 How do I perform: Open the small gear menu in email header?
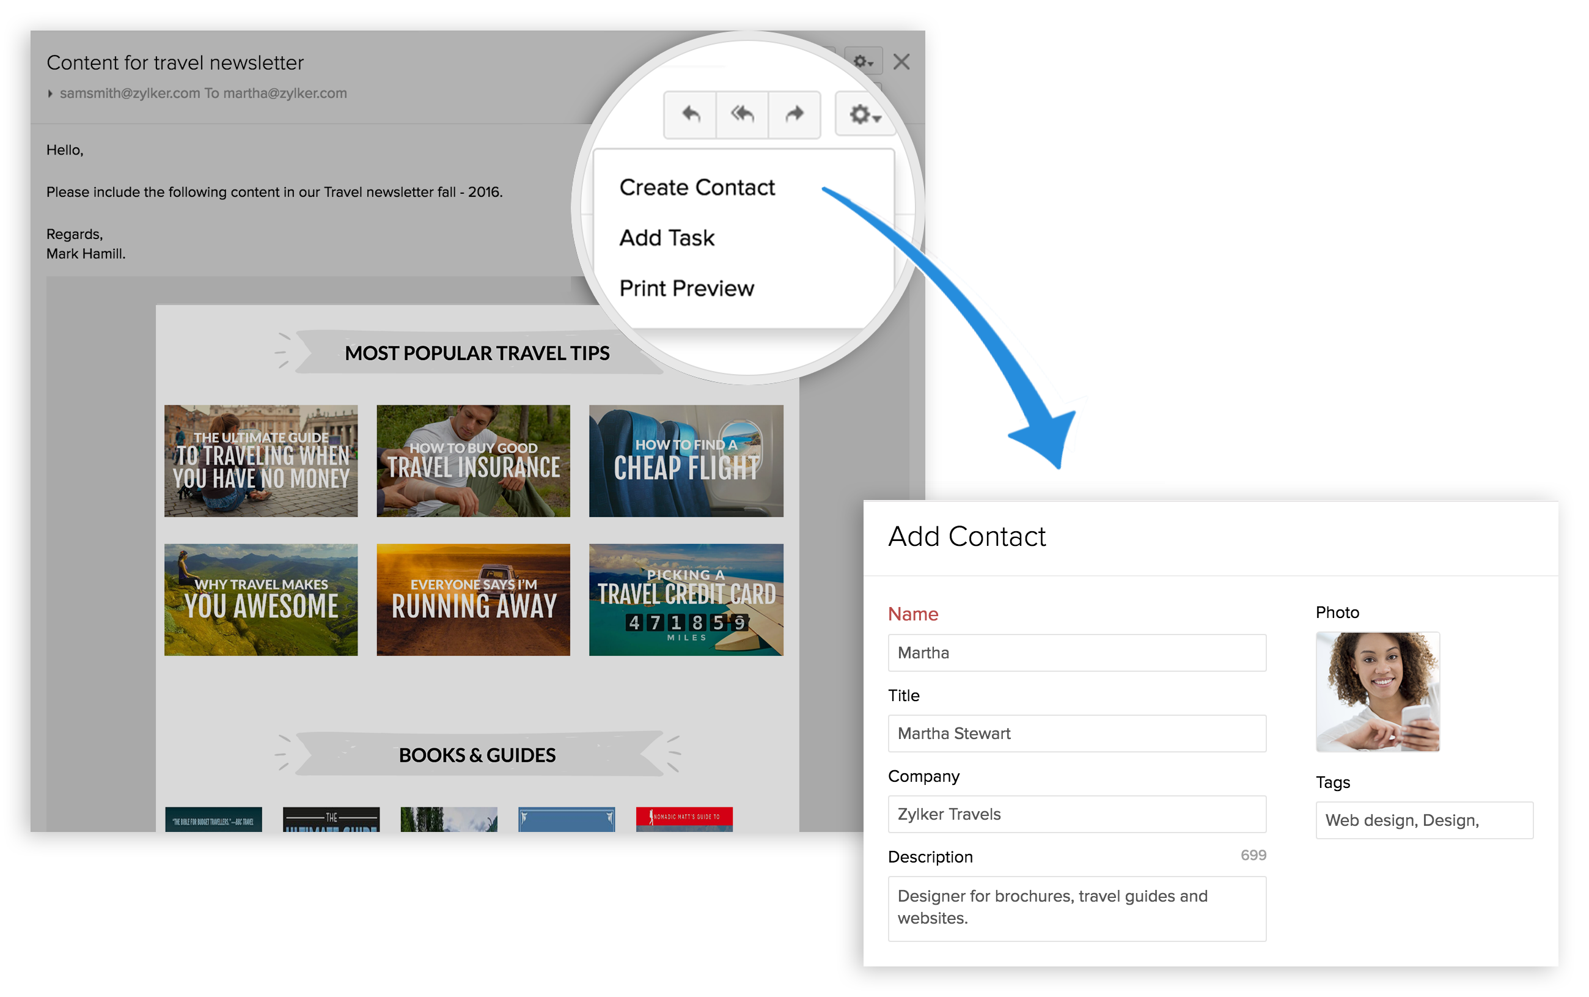click(863, 62)
